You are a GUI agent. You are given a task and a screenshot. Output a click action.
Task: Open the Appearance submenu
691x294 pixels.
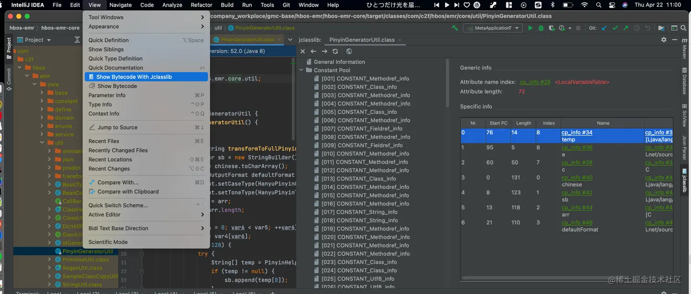click(x=146, y=26)
